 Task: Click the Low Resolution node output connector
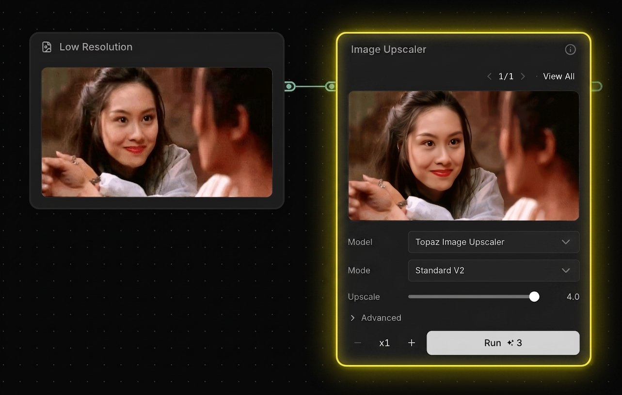point(289,87)
